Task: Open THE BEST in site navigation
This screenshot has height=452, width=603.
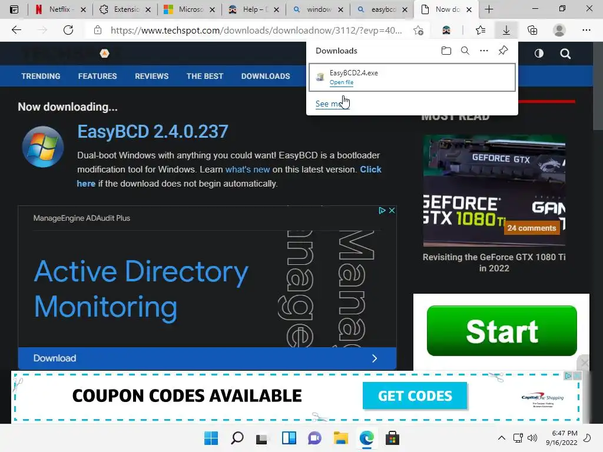Action: coord(205,76)
